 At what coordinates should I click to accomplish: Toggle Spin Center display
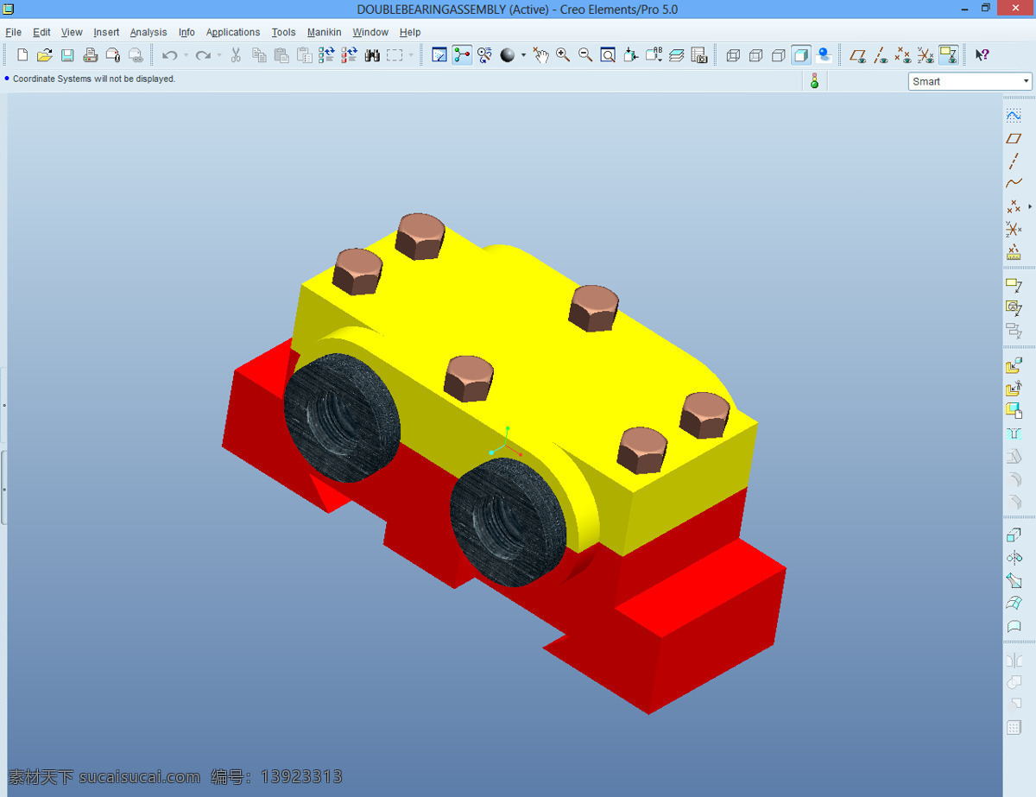(462, 55)
